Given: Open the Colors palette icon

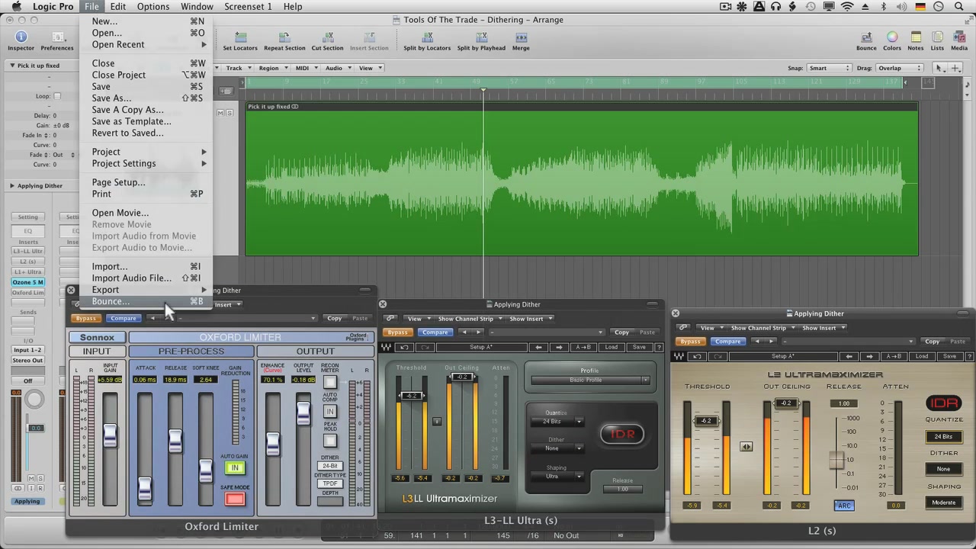Looking at the screenshot, I should click(891, 37).
